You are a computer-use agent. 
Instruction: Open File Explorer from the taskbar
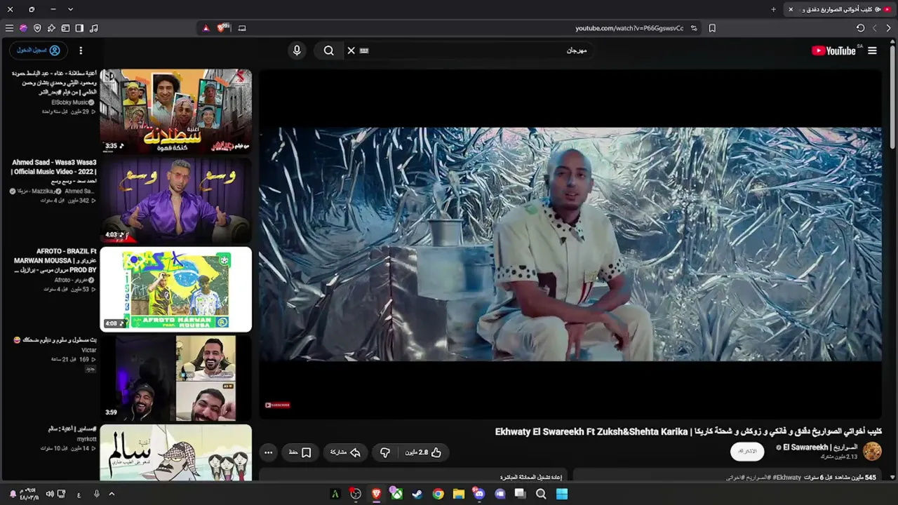pyautogui.click(x=459, y=494)
